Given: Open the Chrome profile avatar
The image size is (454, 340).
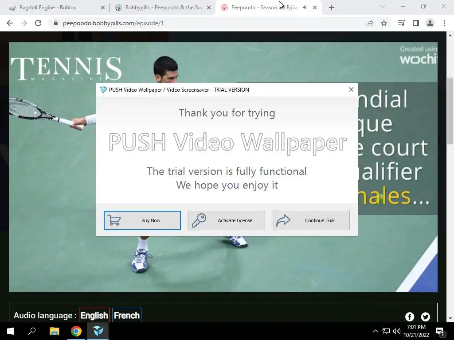Looking at the screenshot, I should (430, 23).
